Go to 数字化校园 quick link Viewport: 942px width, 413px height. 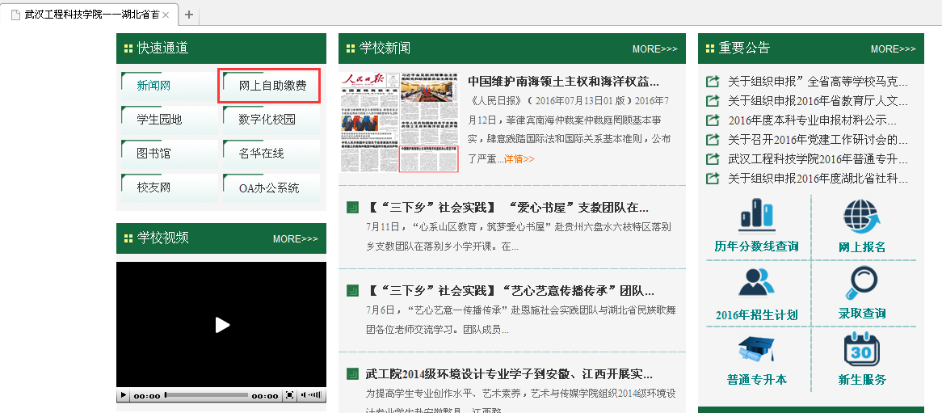pyautogui.click(x=267, y=120)
